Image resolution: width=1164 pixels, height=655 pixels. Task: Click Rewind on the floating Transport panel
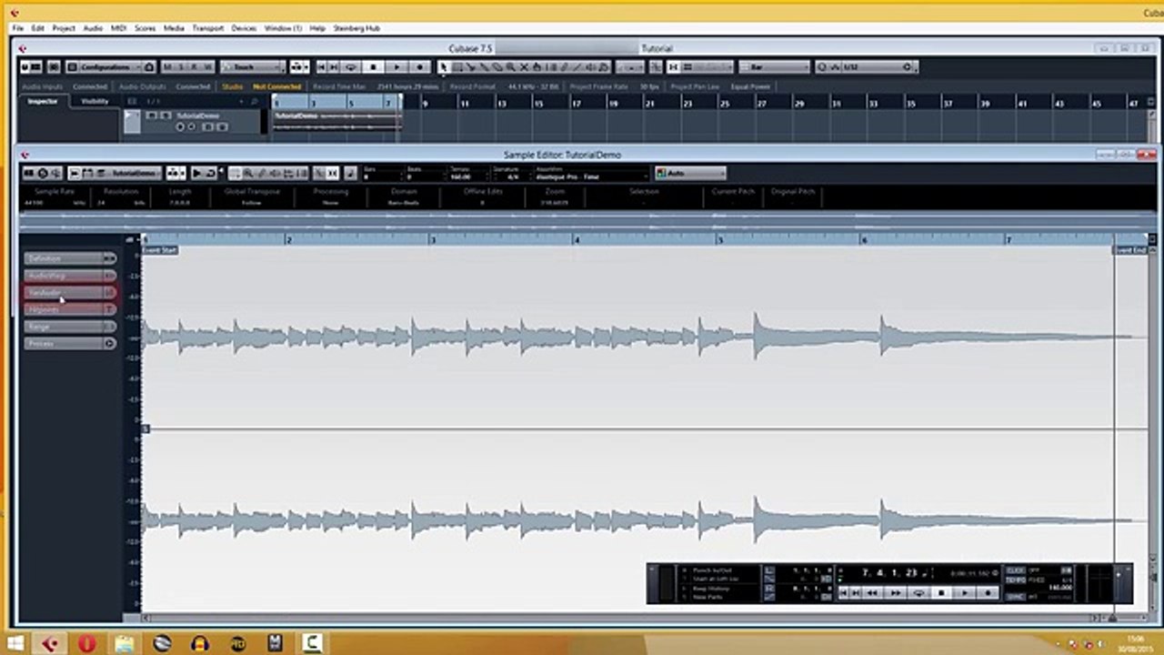(872, 593)
